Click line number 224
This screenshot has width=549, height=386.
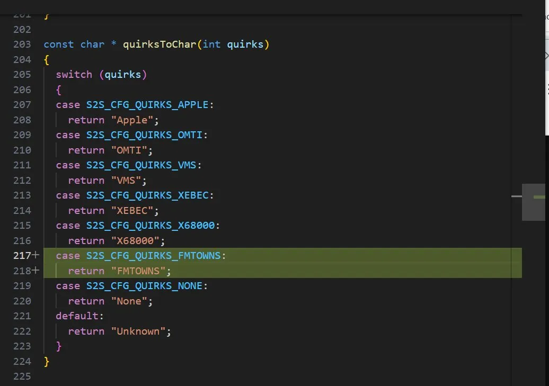pyautogui.click(x=22, y=361)
